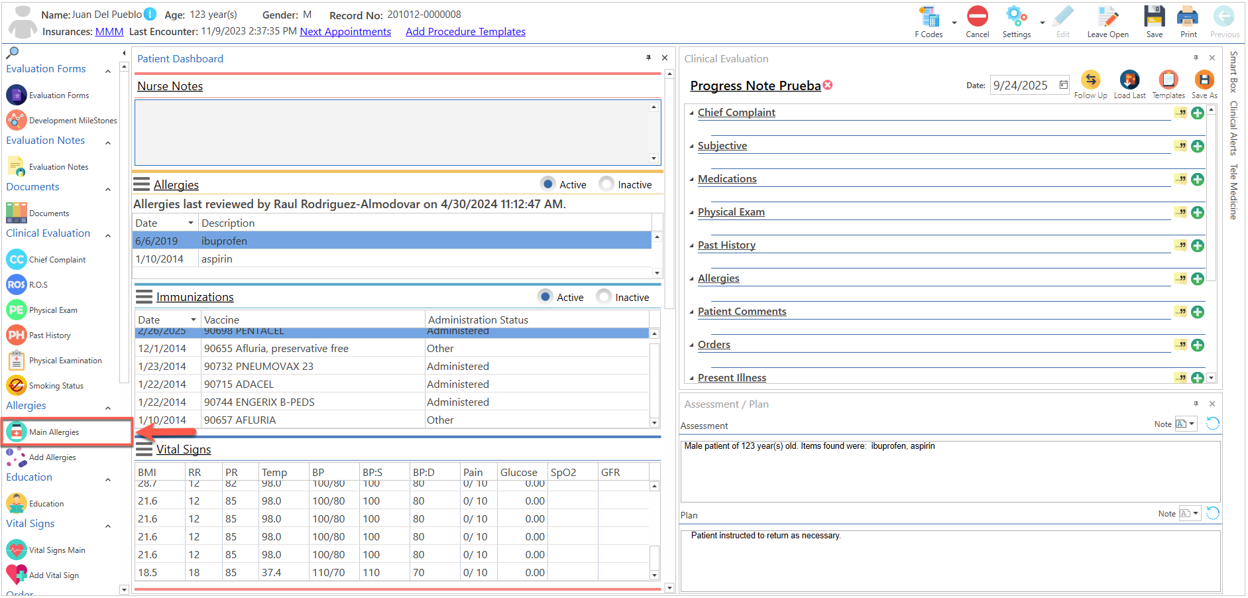Viewport: 1248px width, 598px height.
Task: Open Physical Examination clipboard item
Action: point(54,360)
